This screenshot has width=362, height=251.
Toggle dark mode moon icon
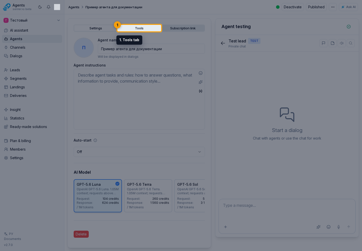40,7
